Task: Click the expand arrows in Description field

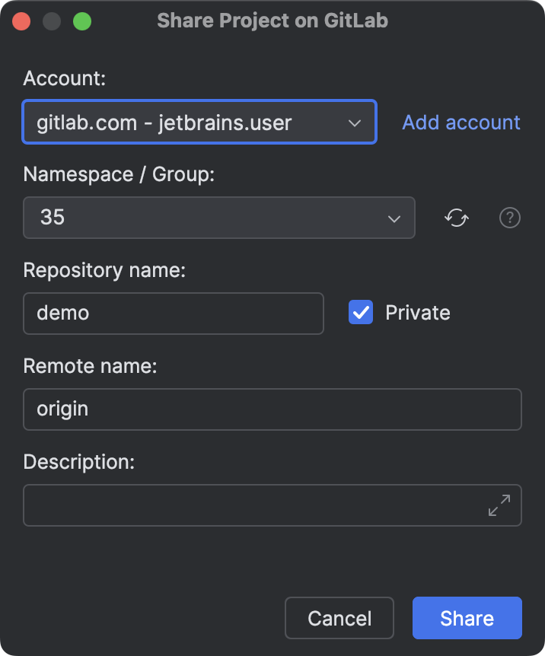Action: pos(499,504)
